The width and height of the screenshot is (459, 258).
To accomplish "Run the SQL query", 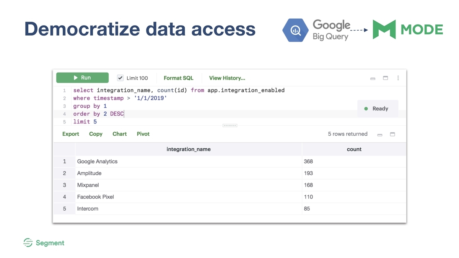I will click(82, 78).
